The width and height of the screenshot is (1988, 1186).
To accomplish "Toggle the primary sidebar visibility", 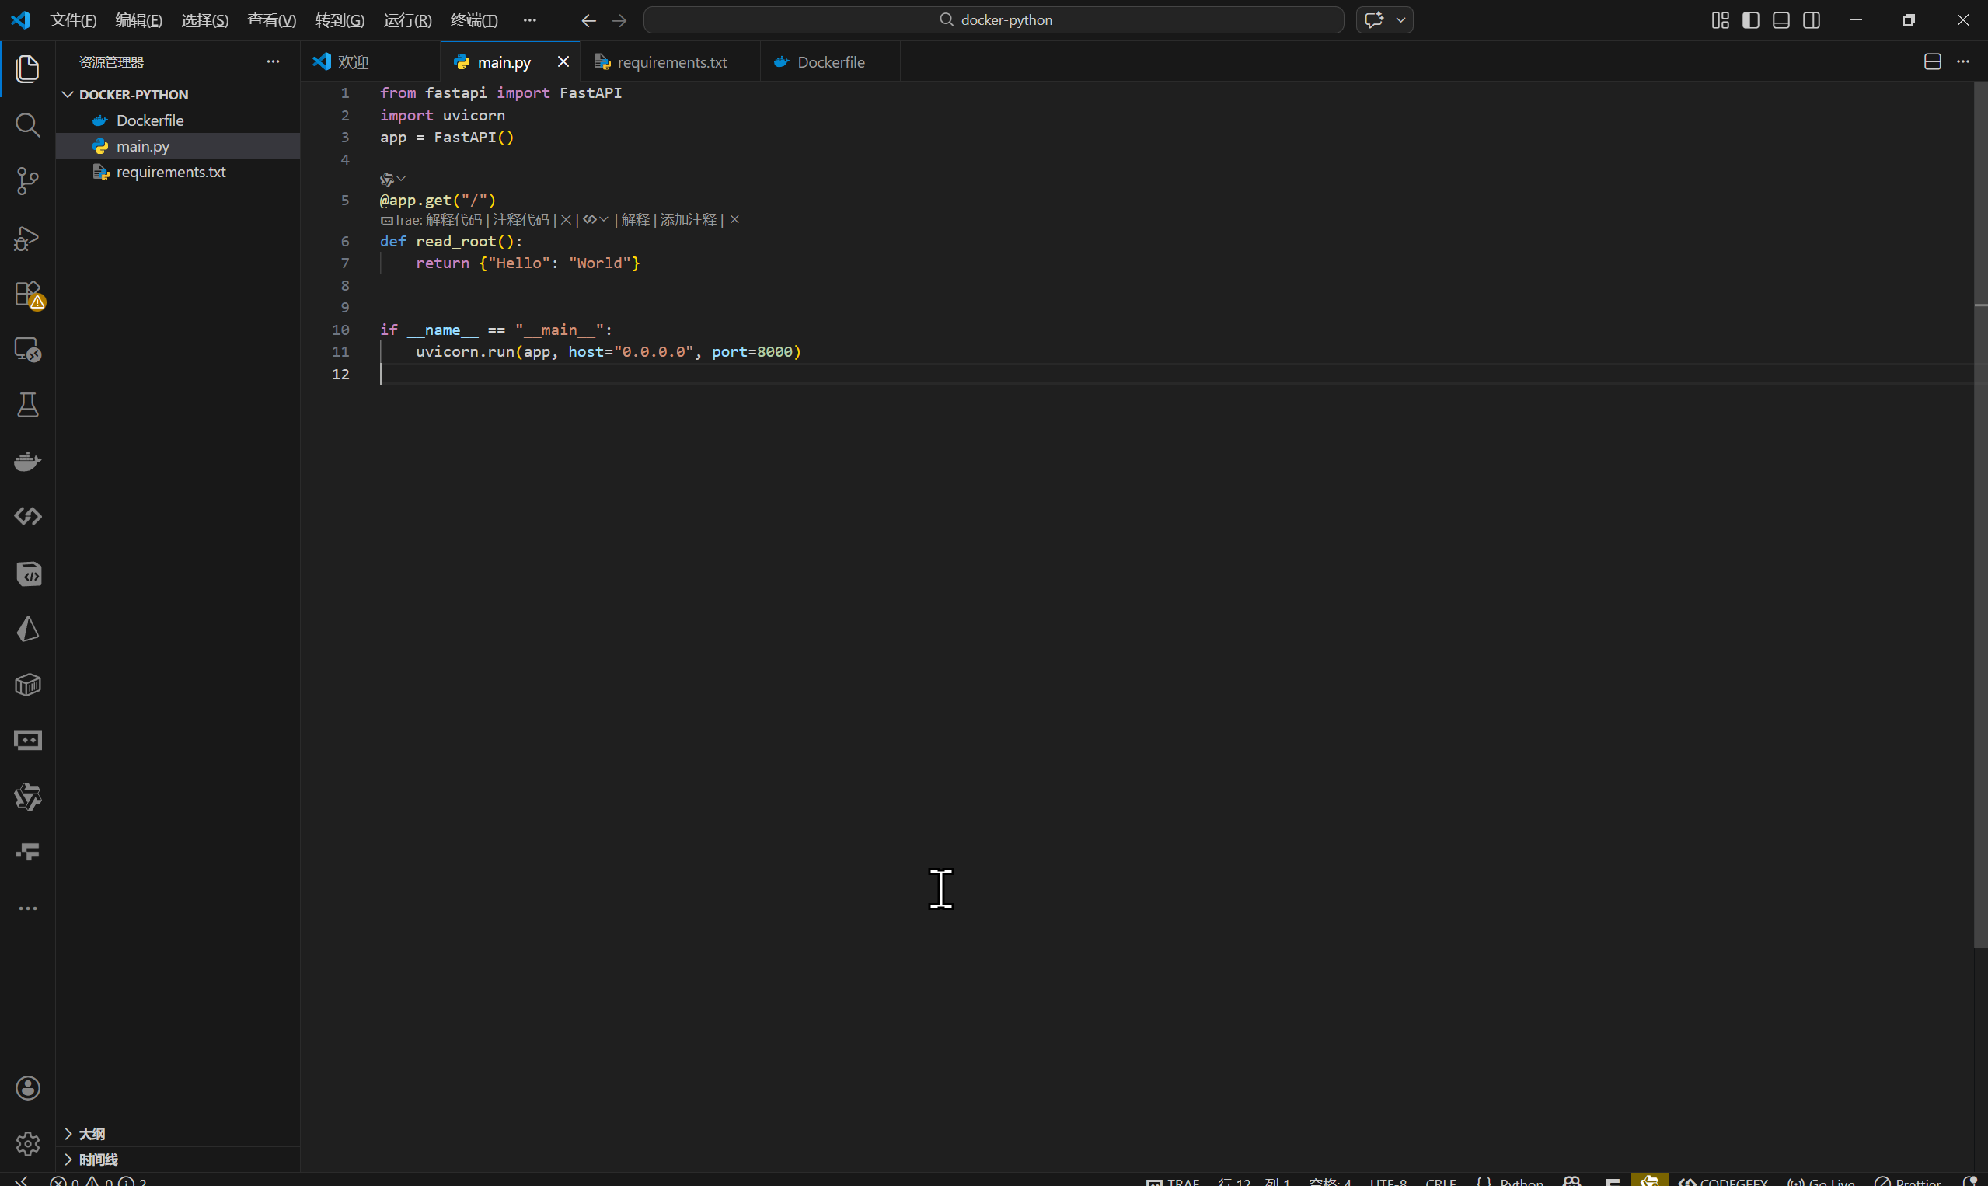I will pos(1751,20).
